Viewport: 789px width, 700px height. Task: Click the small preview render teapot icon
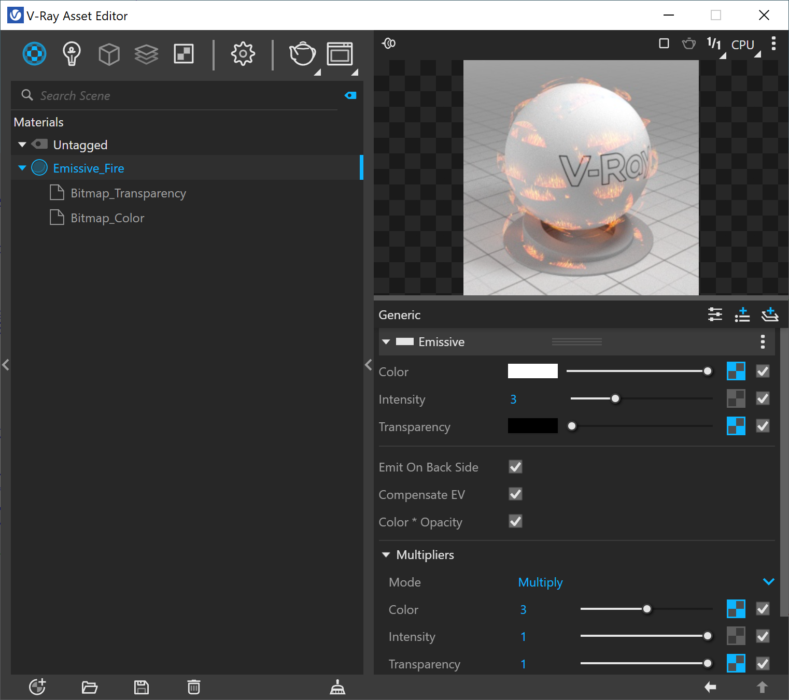pos(689,44)
